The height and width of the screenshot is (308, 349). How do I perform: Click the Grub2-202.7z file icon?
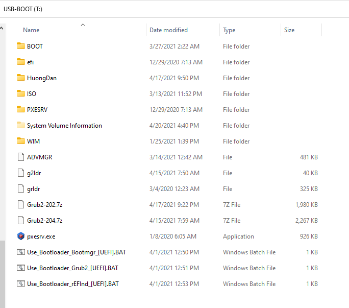coord(21,204)
